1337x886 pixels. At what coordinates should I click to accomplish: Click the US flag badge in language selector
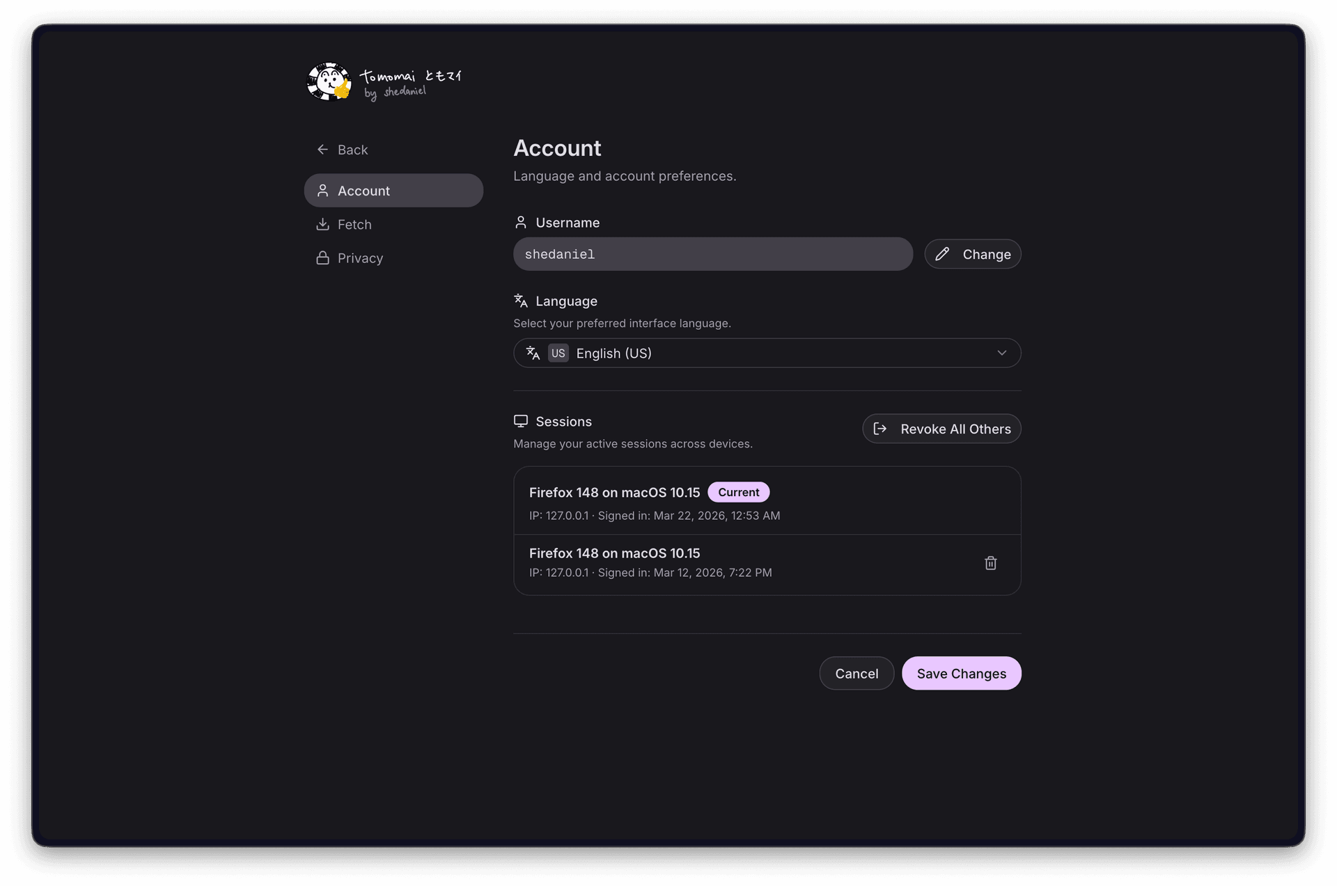pyautogui.click(x=558, y=353)
